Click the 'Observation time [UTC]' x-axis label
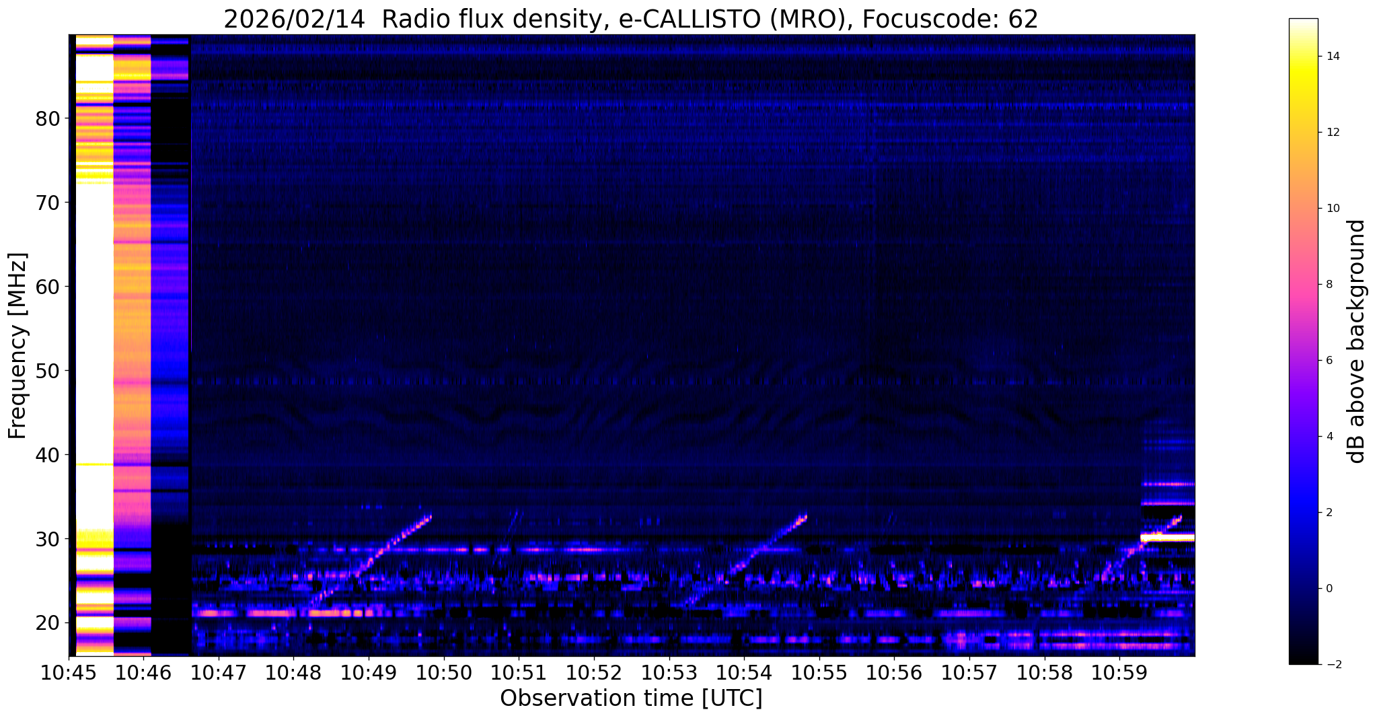Viewport: 1377px width, 718px height. pos(631,698)
